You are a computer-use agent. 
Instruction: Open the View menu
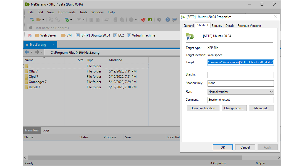point(51,12)
